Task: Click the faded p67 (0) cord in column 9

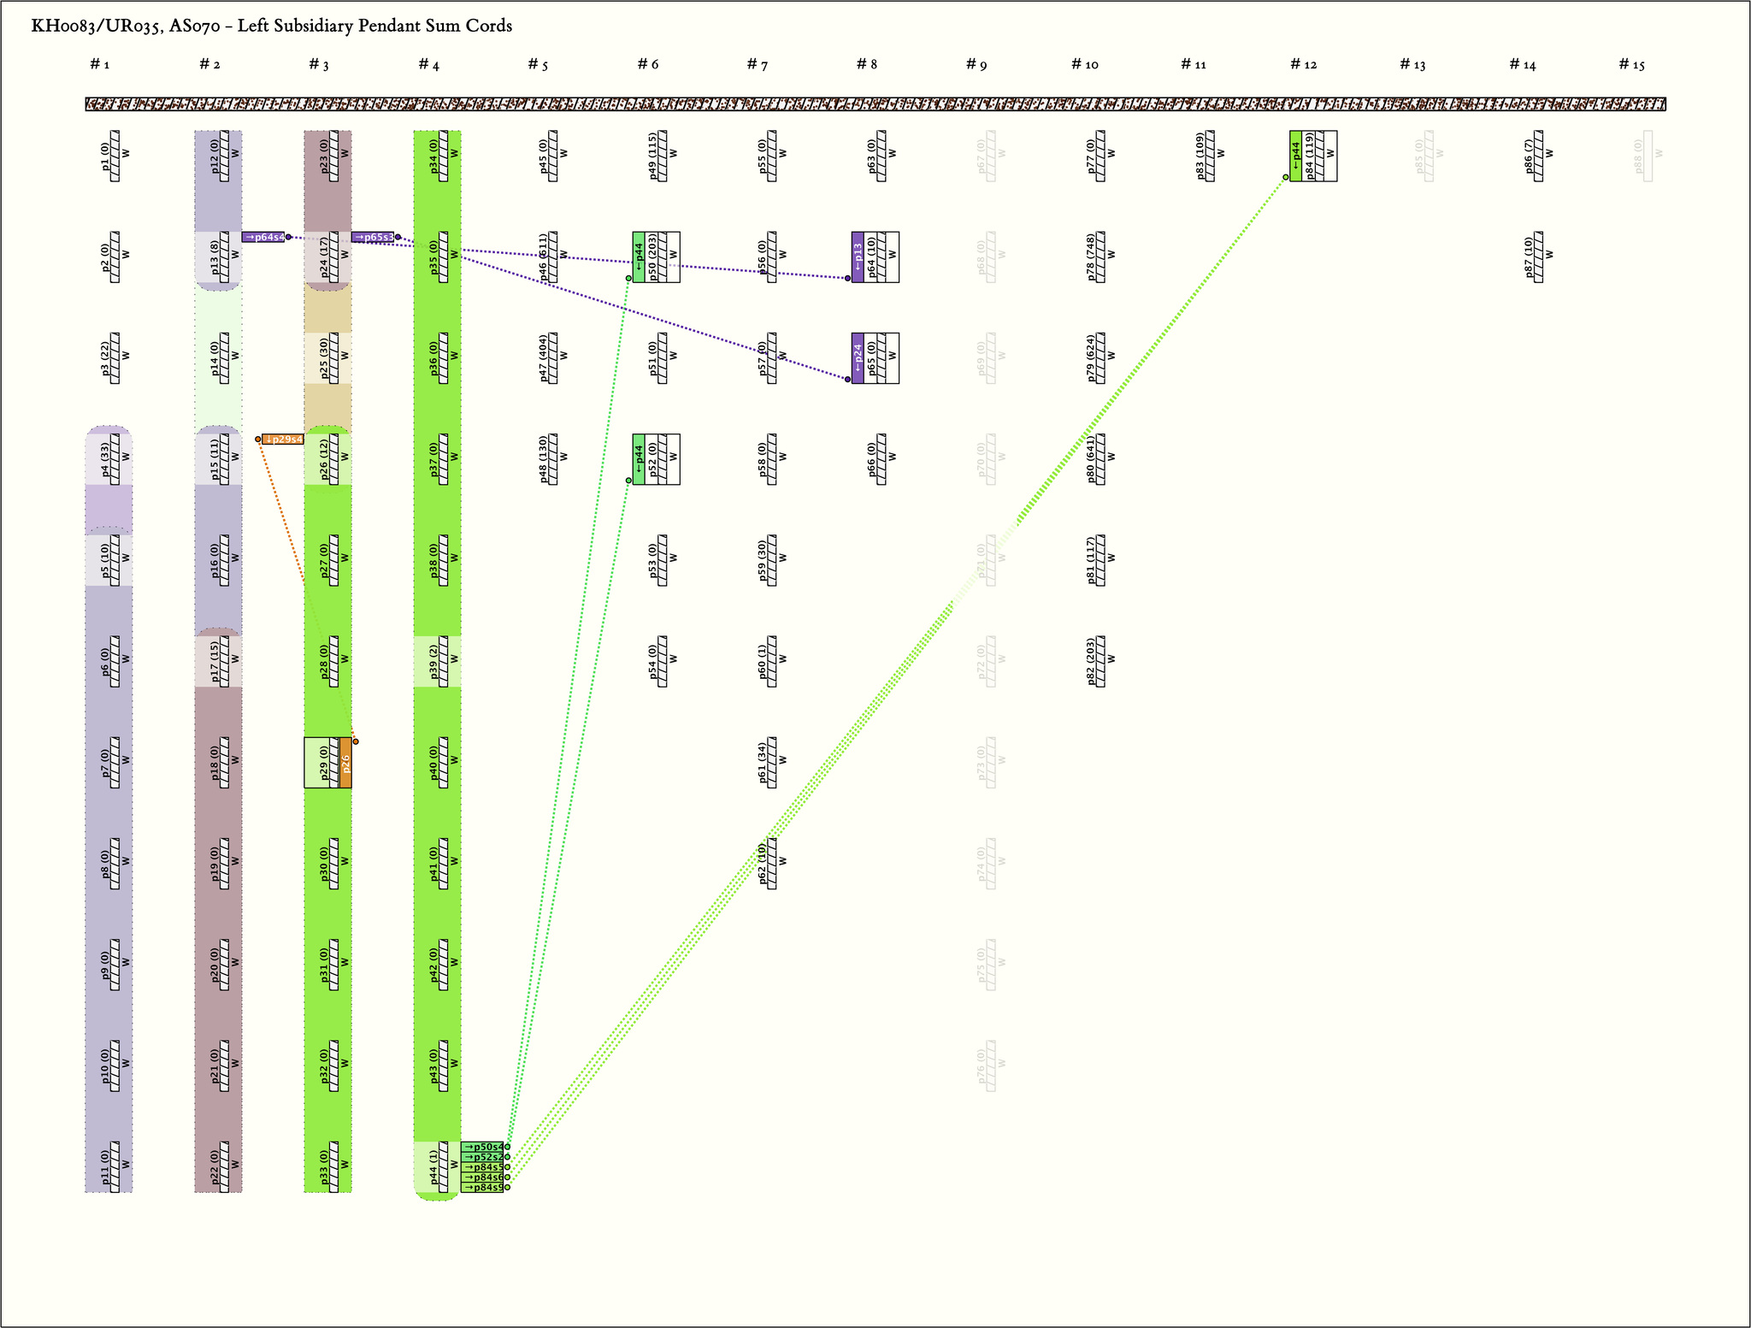Action: coord(990,156)
